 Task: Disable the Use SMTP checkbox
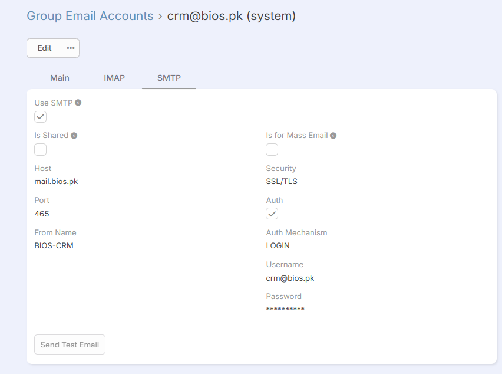point(40,117)
